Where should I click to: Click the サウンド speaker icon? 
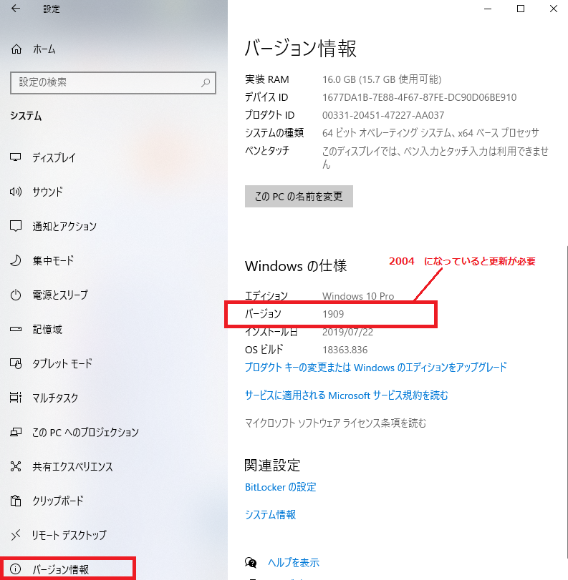[x=16, y=192]
